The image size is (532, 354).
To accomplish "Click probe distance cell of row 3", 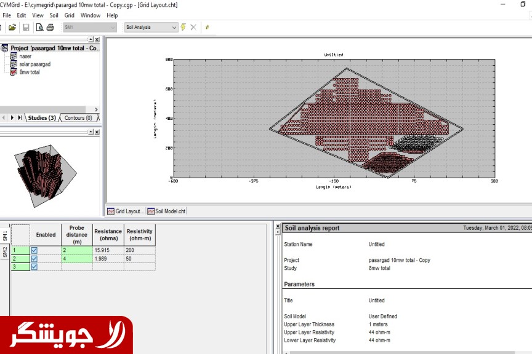I will [76, 267].
